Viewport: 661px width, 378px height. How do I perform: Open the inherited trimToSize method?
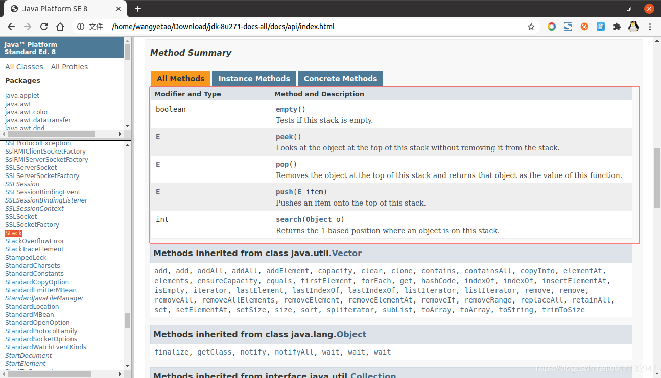coord(563,310)
